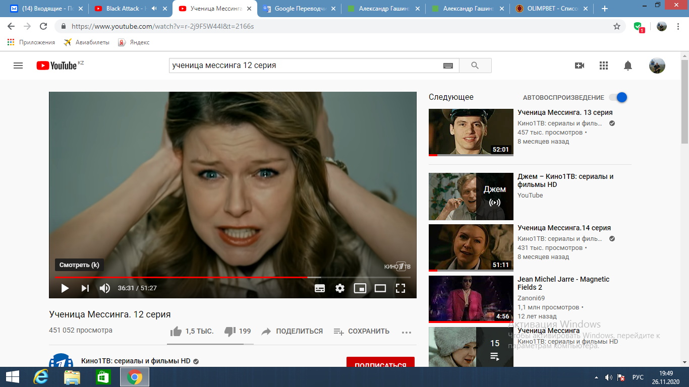This screenshot has height=387, width=689.
Task: Open Ученица Мессинга. 13 серия thumbnail
Action: (x=471, y=133)
